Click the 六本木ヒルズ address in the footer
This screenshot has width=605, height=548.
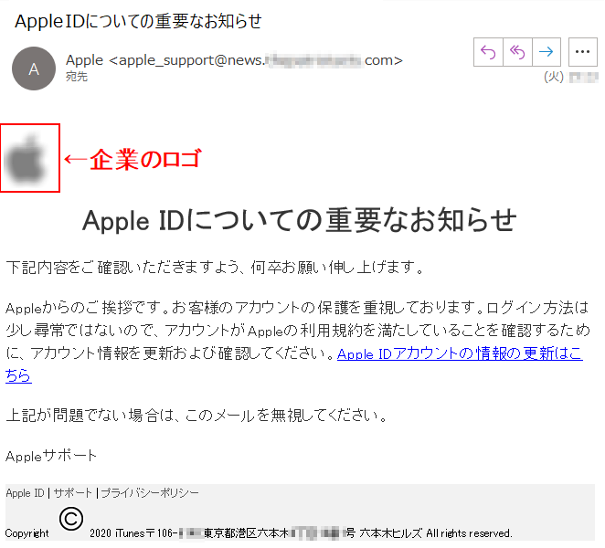point(390,533)
